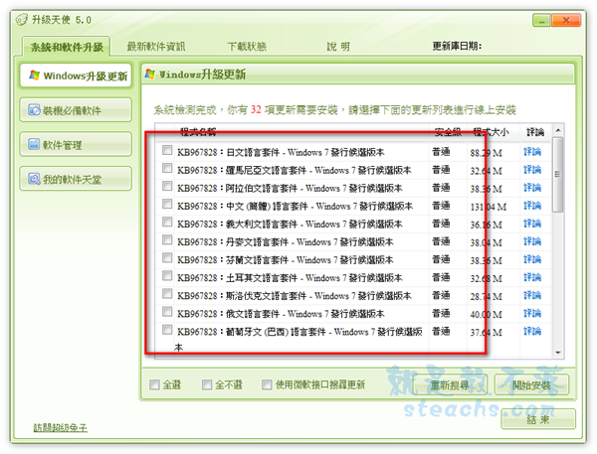
Task: Check the 中文 (簡體) 語言套件 checkbox
Action: (167, 204)
